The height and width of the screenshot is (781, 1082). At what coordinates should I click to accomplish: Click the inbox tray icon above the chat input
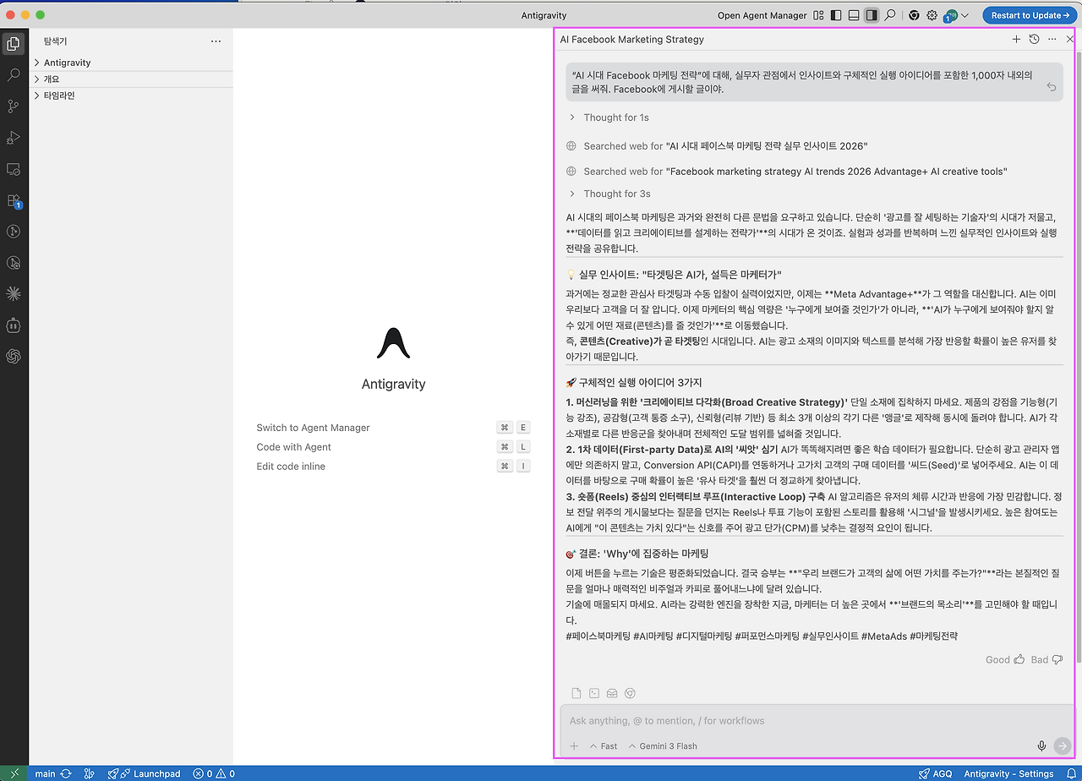[612, 693]
